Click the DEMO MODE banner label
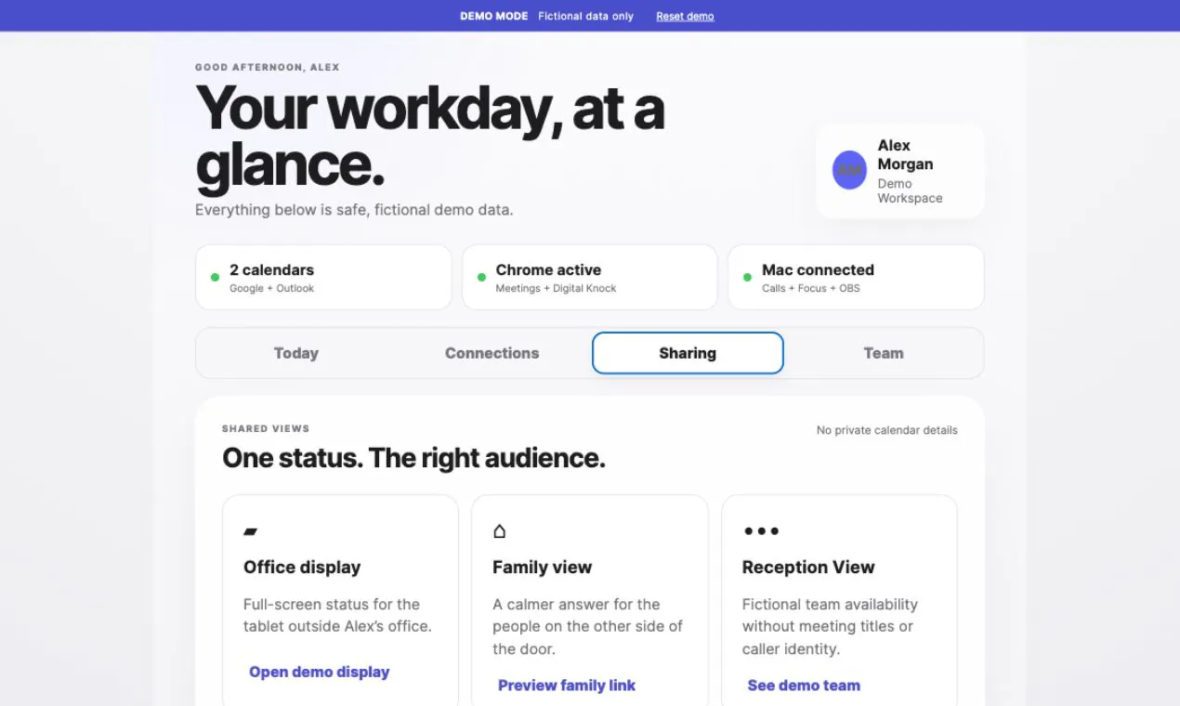The image size is (1180, 706). point(494,16)
